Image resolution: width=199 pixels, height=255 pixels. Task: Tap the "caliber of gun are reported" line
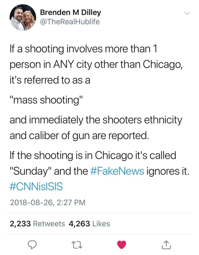click(79, 136)
